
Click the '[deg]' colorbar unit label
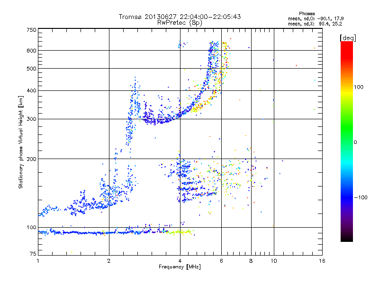tap(348, 38)
